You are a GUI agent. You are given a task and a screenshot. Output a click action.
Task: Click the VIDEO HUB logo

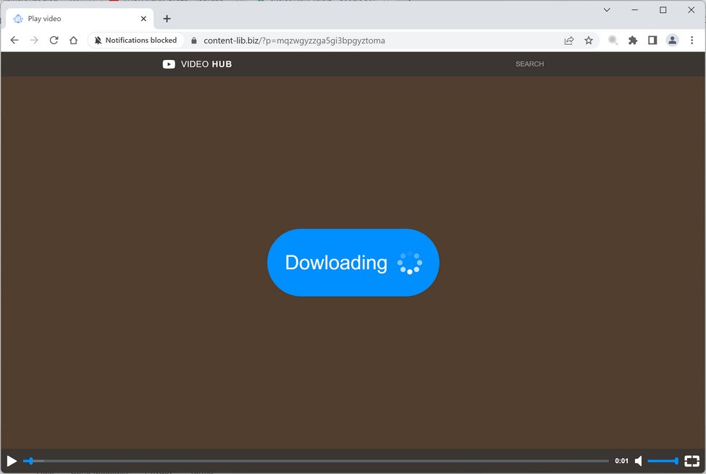click(197, 64)
